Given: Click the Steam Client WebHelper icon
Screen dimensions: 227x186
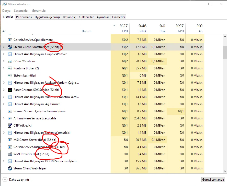Looking at the screenshot, I should [10, 168].
